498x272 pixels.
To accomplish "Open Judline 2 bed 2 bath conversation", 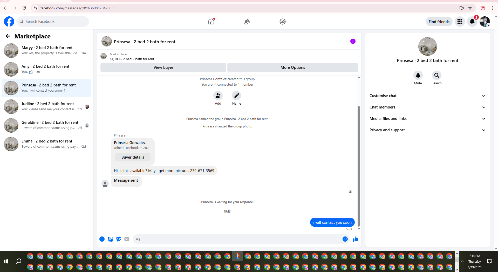I will pos(46,106).
